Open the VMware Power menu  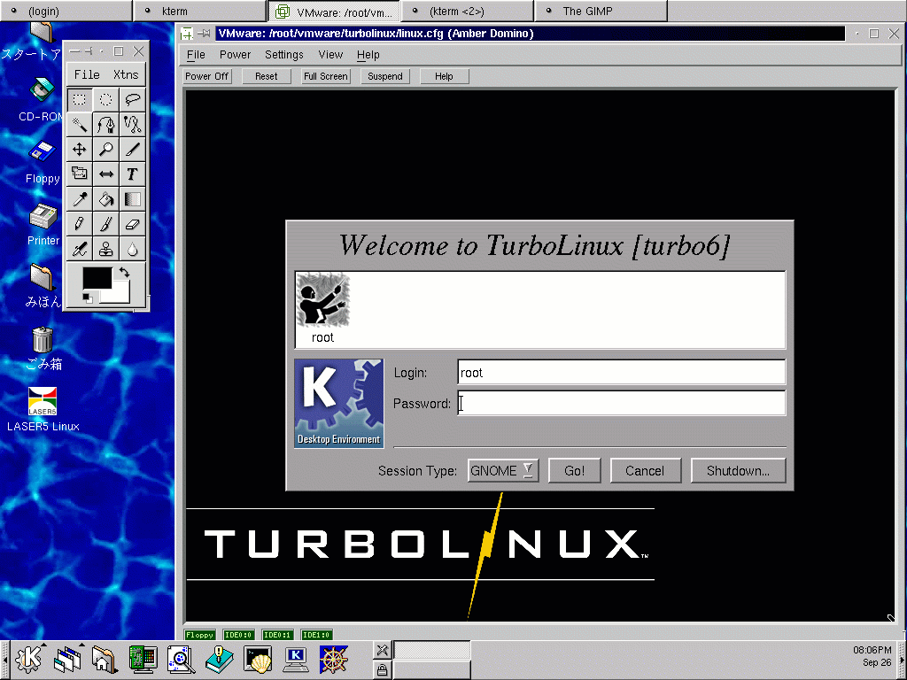235,55
